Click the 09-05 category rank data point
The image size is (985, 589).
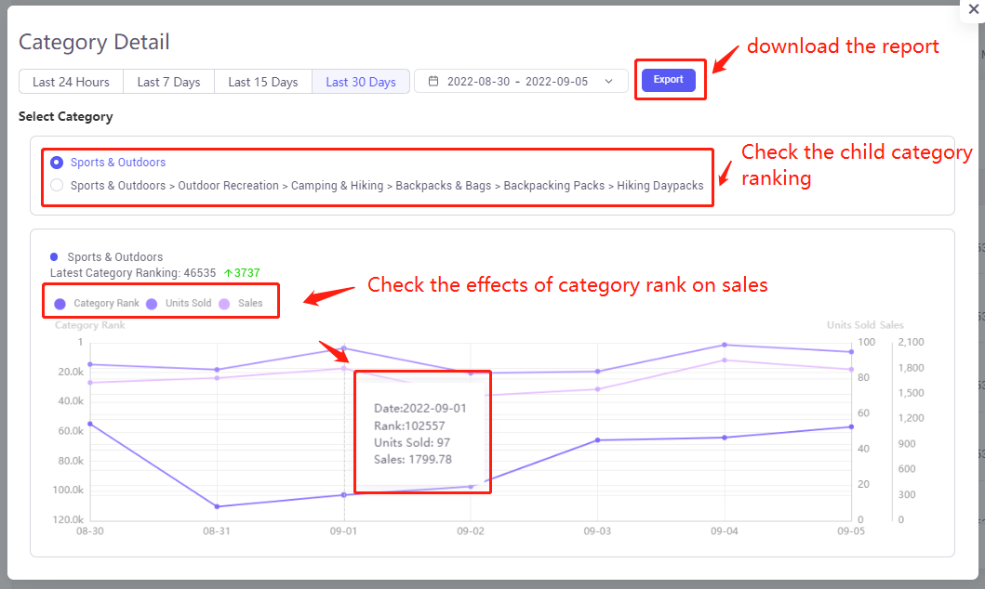pyautogui.click(x=851, y=426)
